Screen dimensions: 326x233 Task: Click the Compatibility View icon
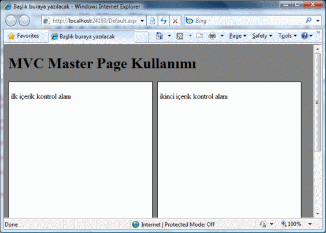[x=152, y=21]
